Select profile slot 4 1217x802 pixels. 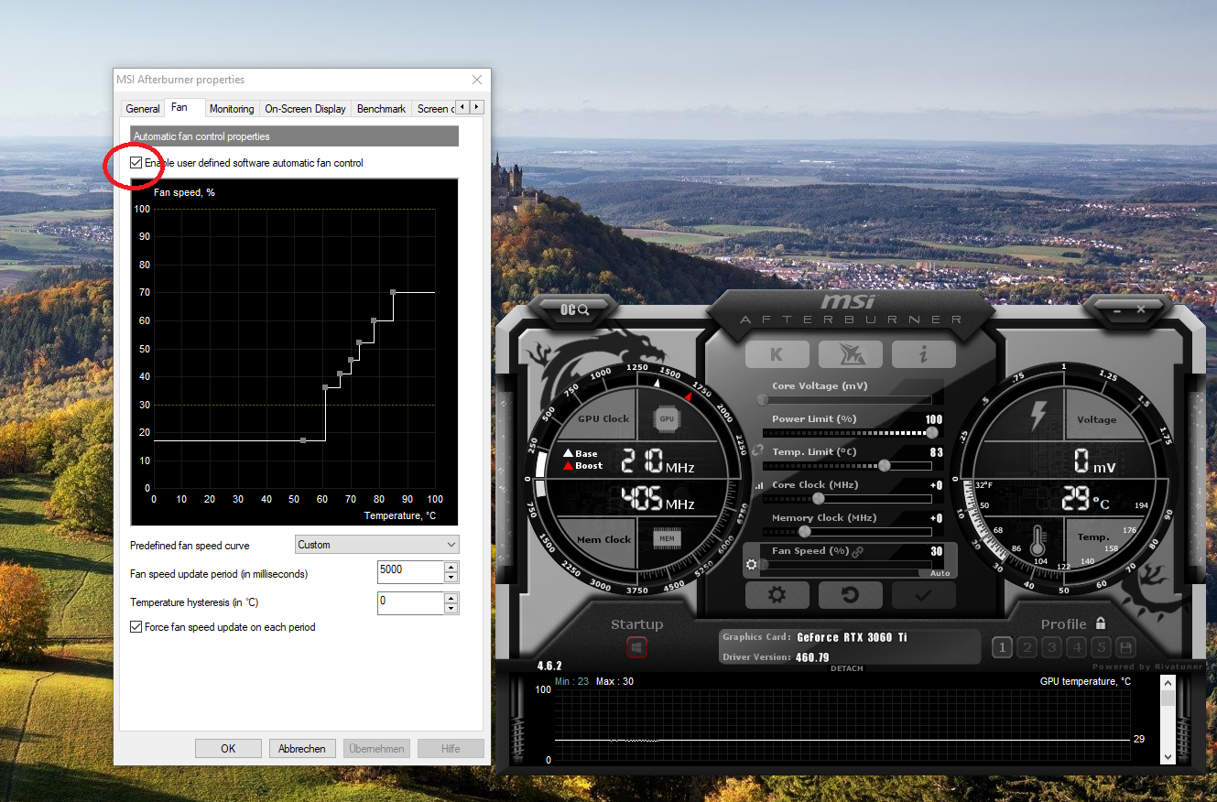[x=1077, y=648]
